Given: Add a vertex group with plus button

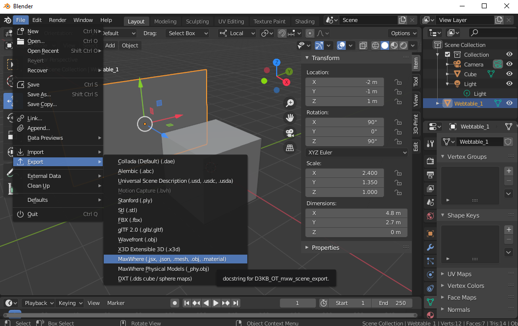Looking at the screenshot, I should coord(509,171).
